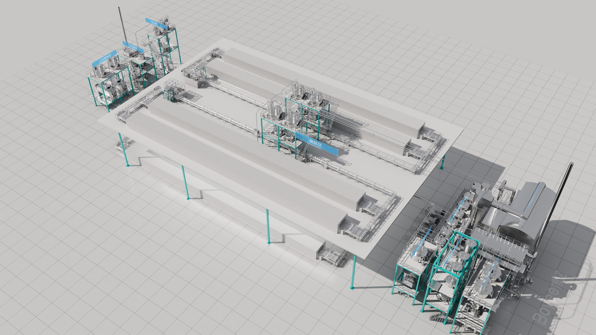Image resolution: width=596 pixels, height=335 pixels.
Task: Open the 包装区 zone label
Action: 156,24
